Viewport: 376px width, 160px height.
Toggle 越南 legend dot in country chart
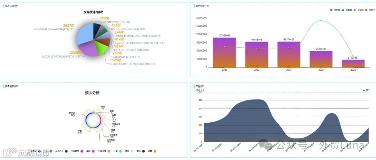click(x=155, y=151)
